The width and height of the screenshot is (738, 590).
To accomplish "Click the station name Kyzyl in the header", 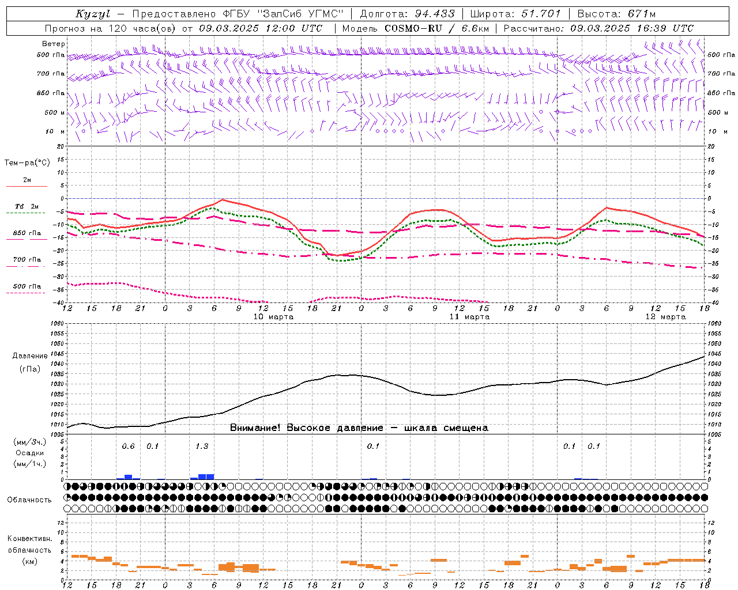I will click(93, 14).
